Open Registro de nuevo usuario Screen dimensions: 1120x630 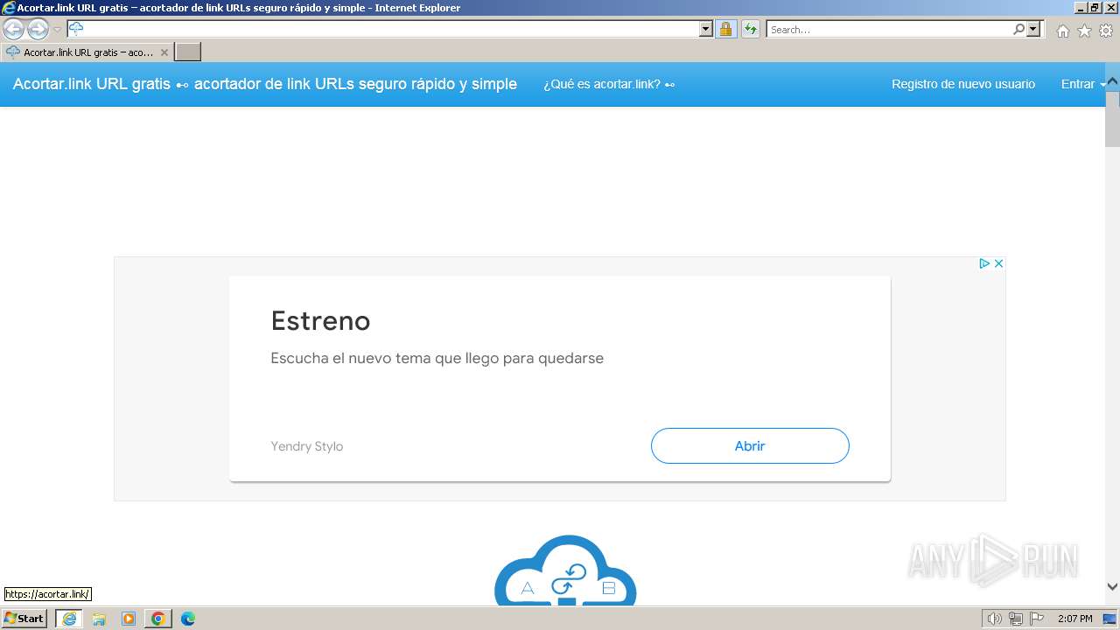(x=963, y=84)
